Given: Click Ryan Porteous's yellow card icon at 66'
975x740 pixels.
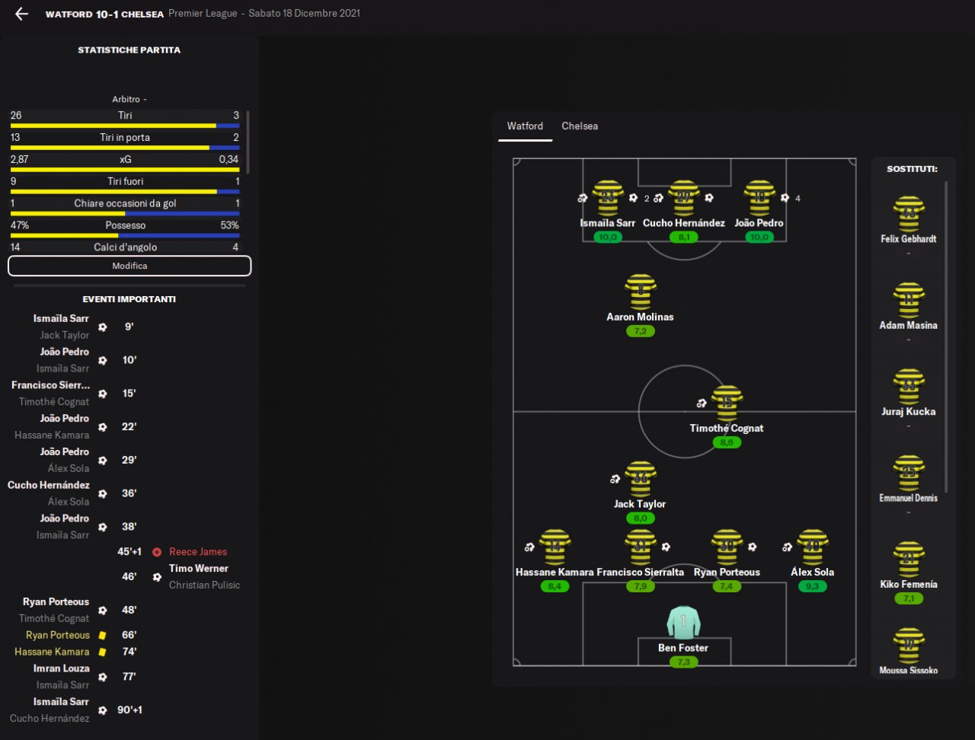Looking at the screenshot, I should [103, 635].
